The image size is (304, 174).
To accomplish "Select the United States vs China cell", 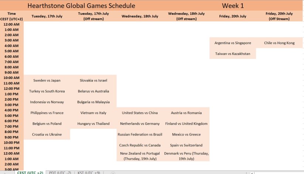I will point(140,113).
